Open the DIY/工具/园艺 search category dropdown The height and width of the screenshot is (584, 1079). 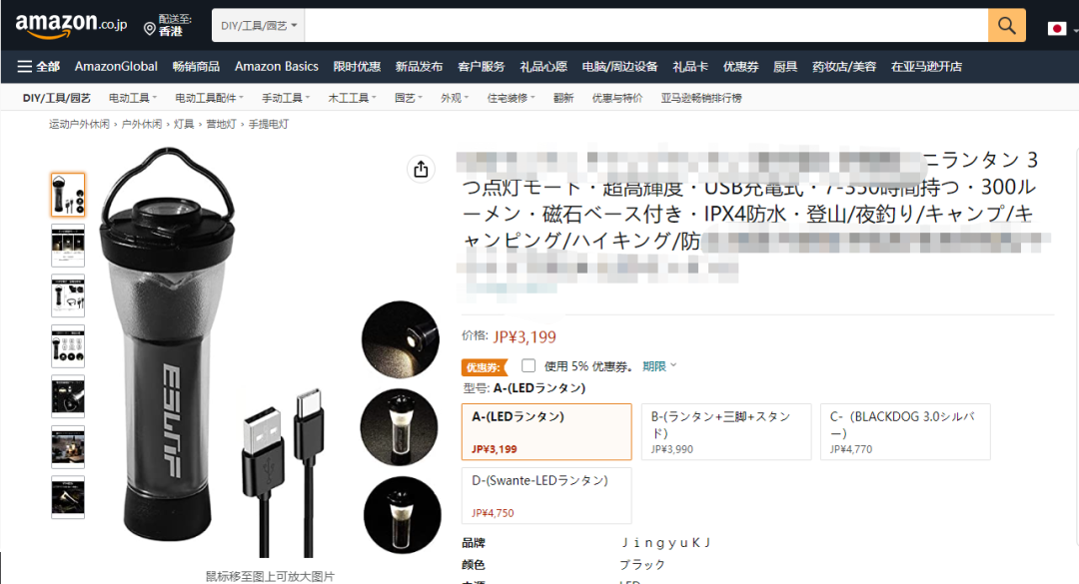point(259,25)
